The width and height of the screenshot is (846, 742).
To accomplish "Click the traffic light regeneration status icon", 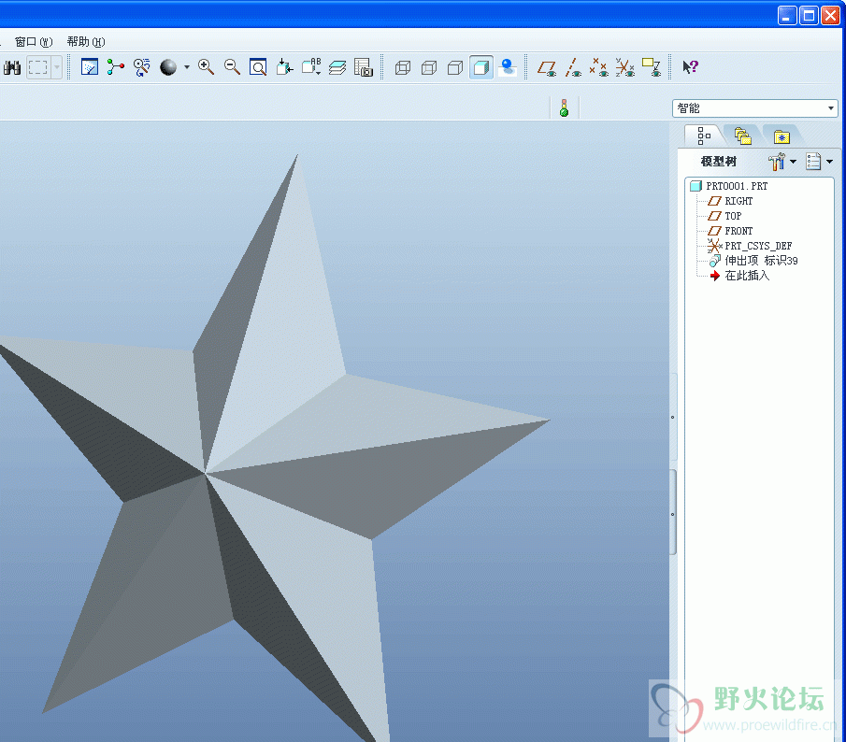I will coord(565,107).
